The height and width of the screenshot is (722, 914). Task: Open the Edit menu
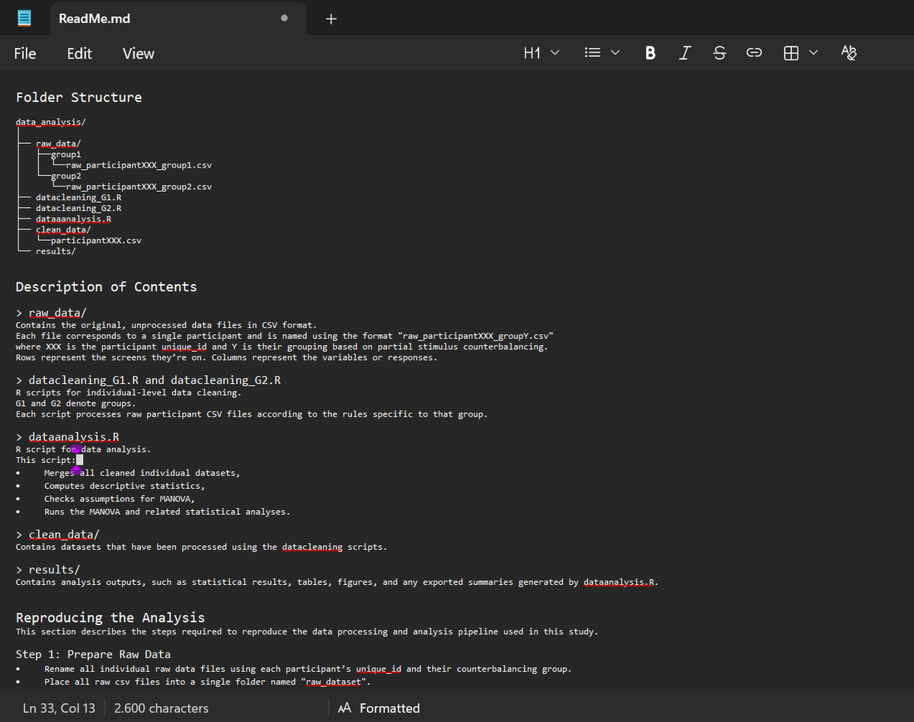(79, 53)
